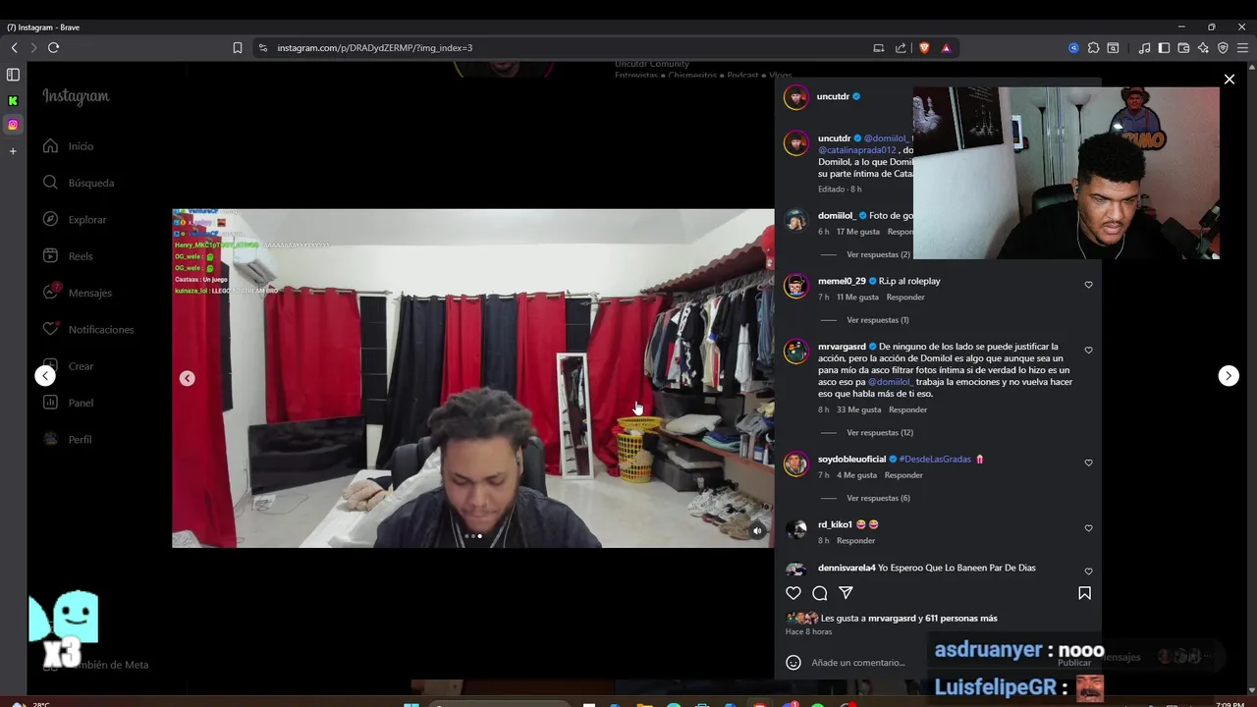Open uncutdr profile from the post header
Viewport: 1257px width, 707px height.
(833, 96)
